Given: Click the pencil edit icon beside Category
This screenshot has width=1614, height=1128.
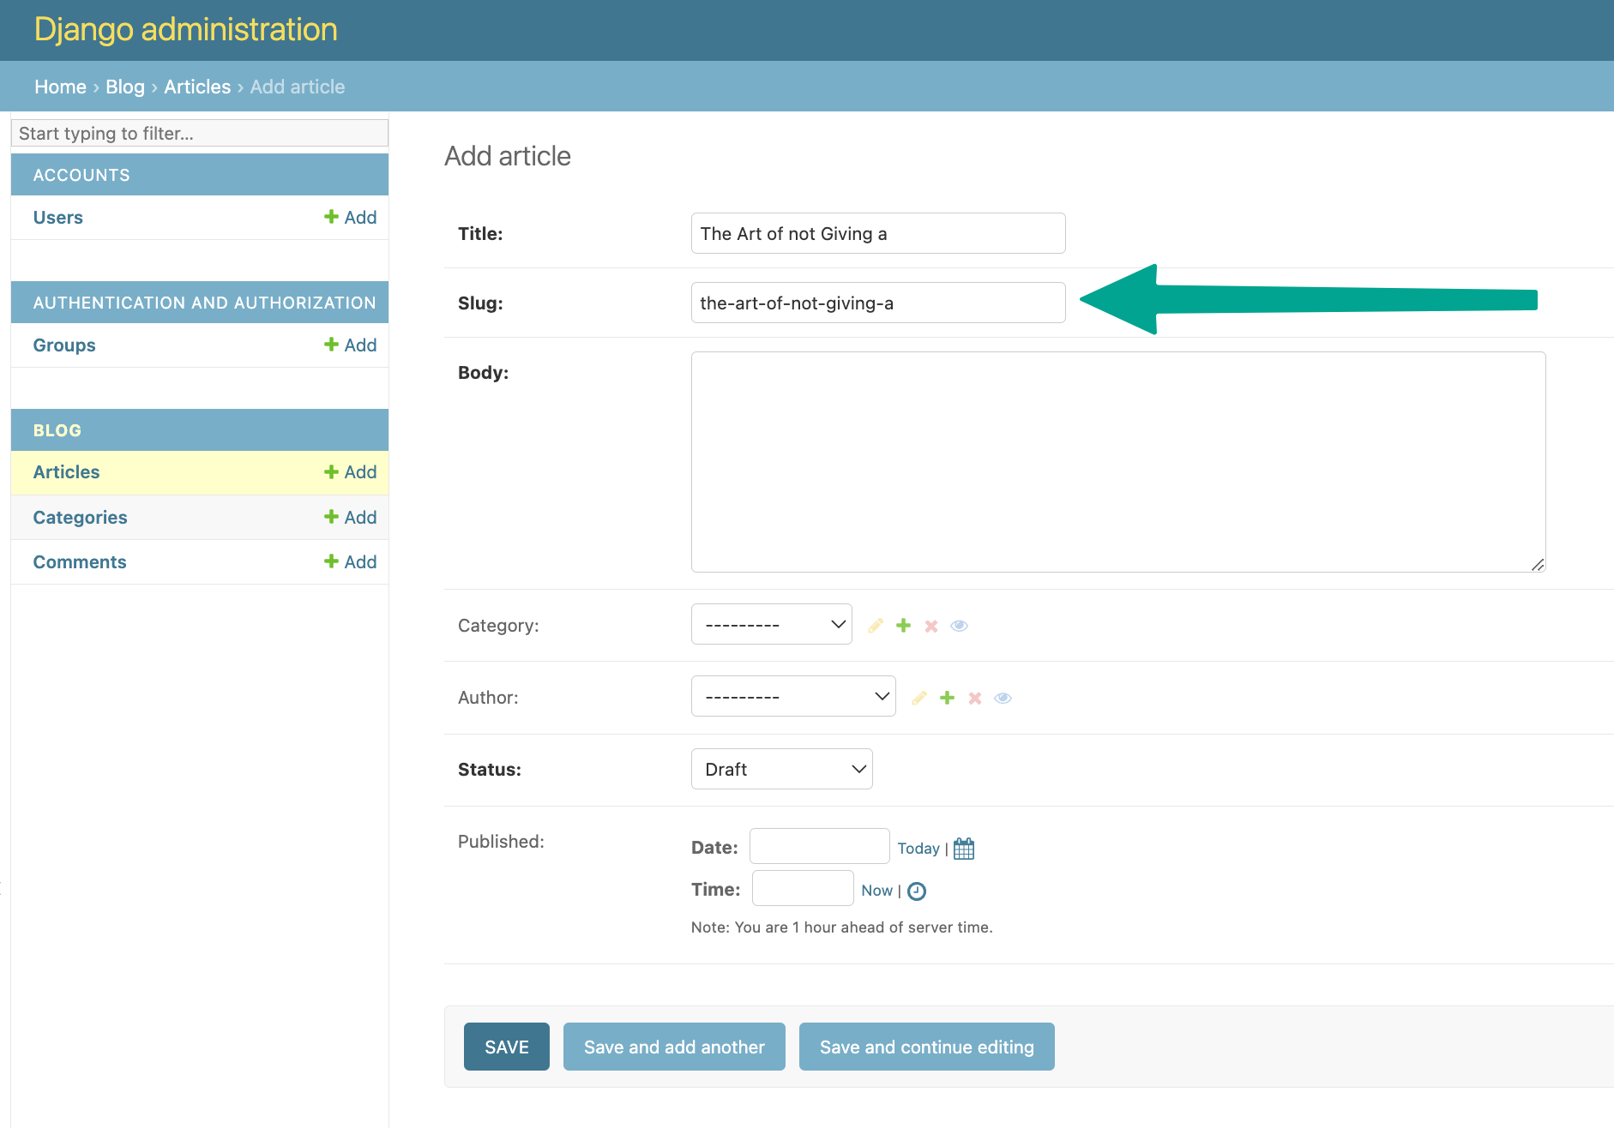Looking at the screenshot, I should pyautogui.click(x=875, y=625).
